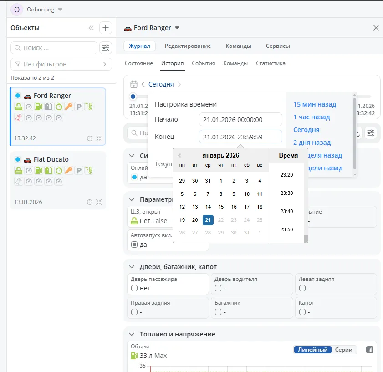Click parameters filter settings icon on right

tap(371, 133)
